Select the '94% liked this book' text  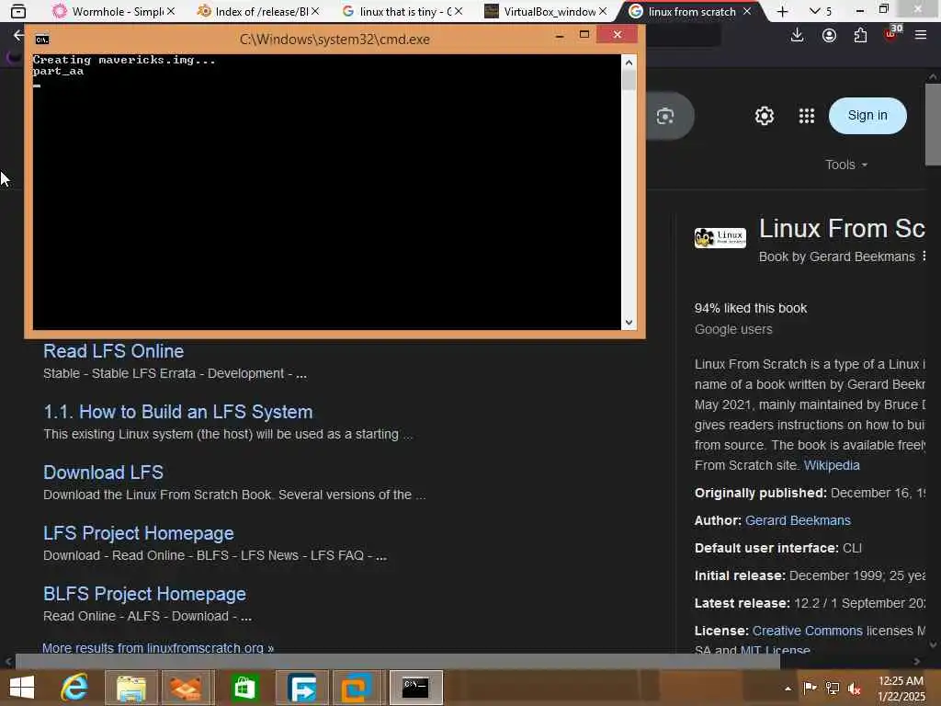750,309
